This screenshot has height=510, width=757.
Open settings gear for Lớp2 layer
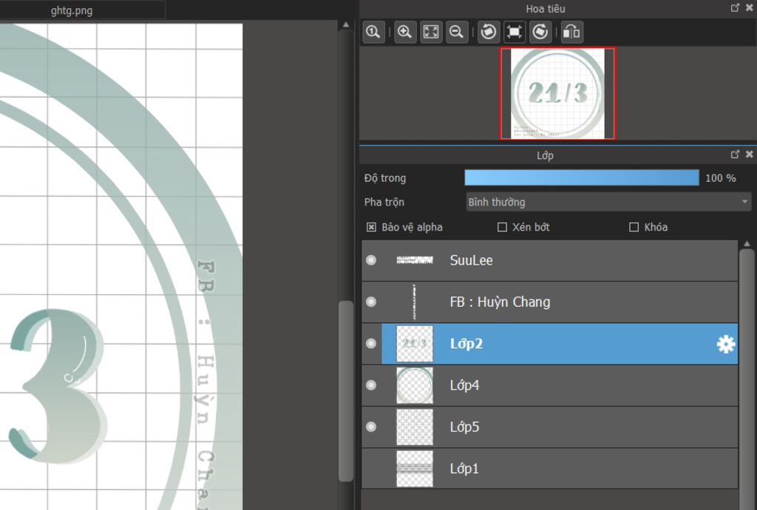click(726, 344)
